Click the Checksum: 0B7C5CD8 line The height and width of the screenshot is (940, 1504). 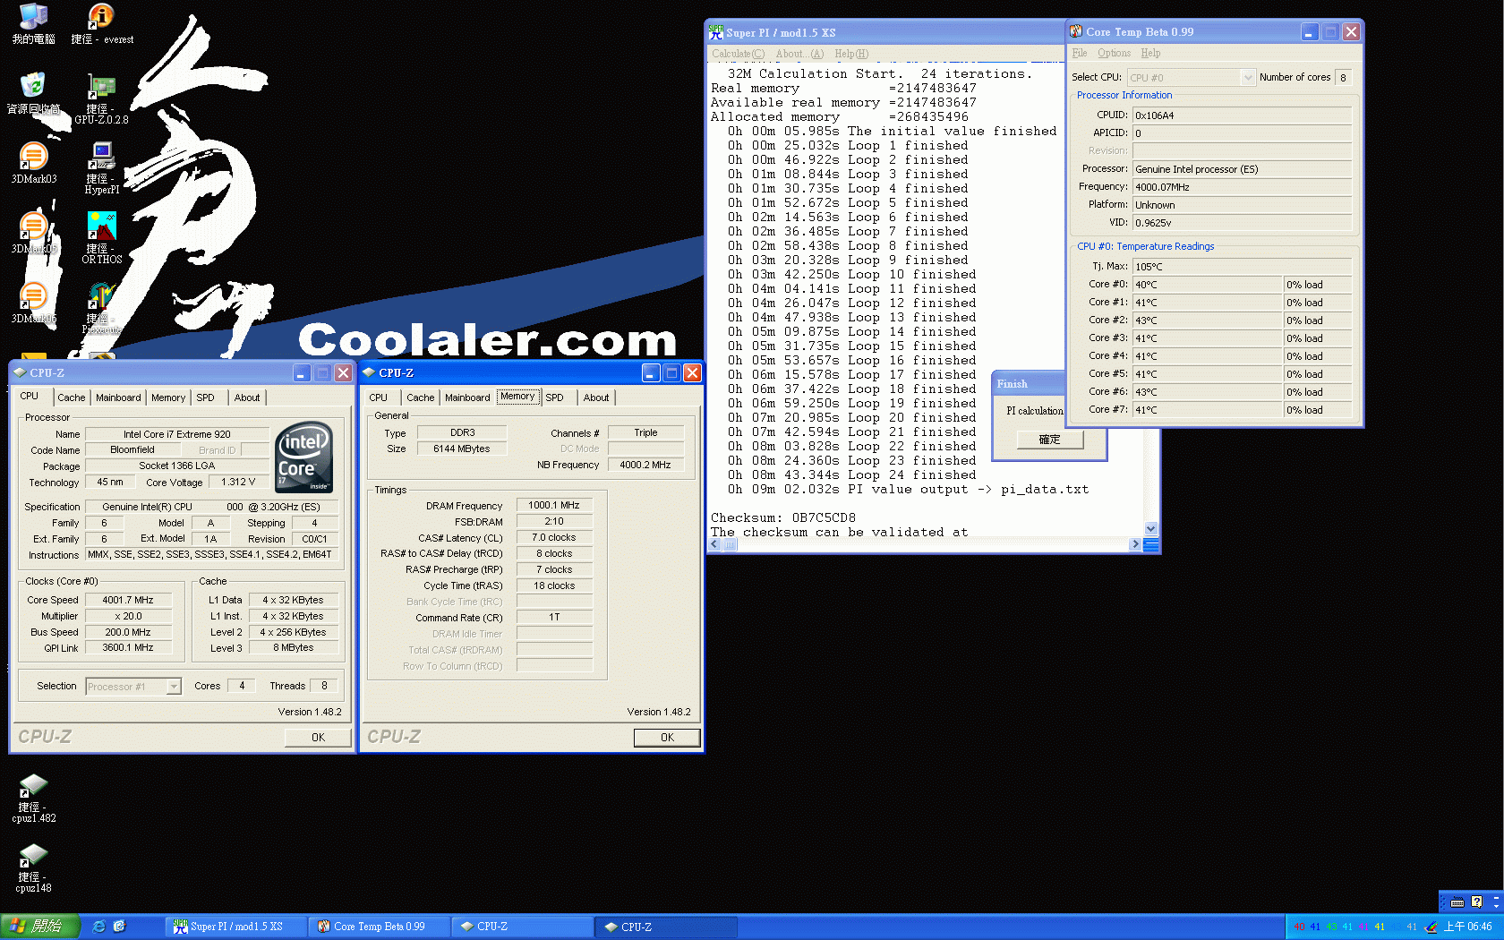[x=783, y=518]
